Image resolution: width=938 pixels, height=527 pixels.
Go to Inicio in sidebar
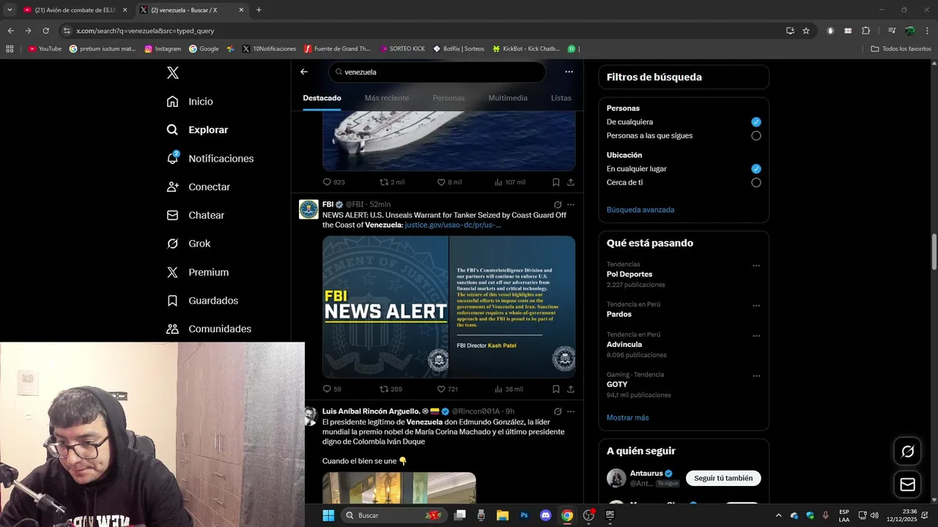tap(190, 102)
